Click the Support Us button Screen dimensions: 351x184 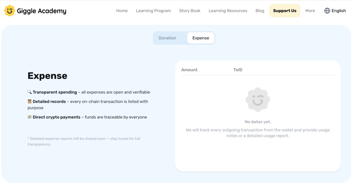click(285, 11)
